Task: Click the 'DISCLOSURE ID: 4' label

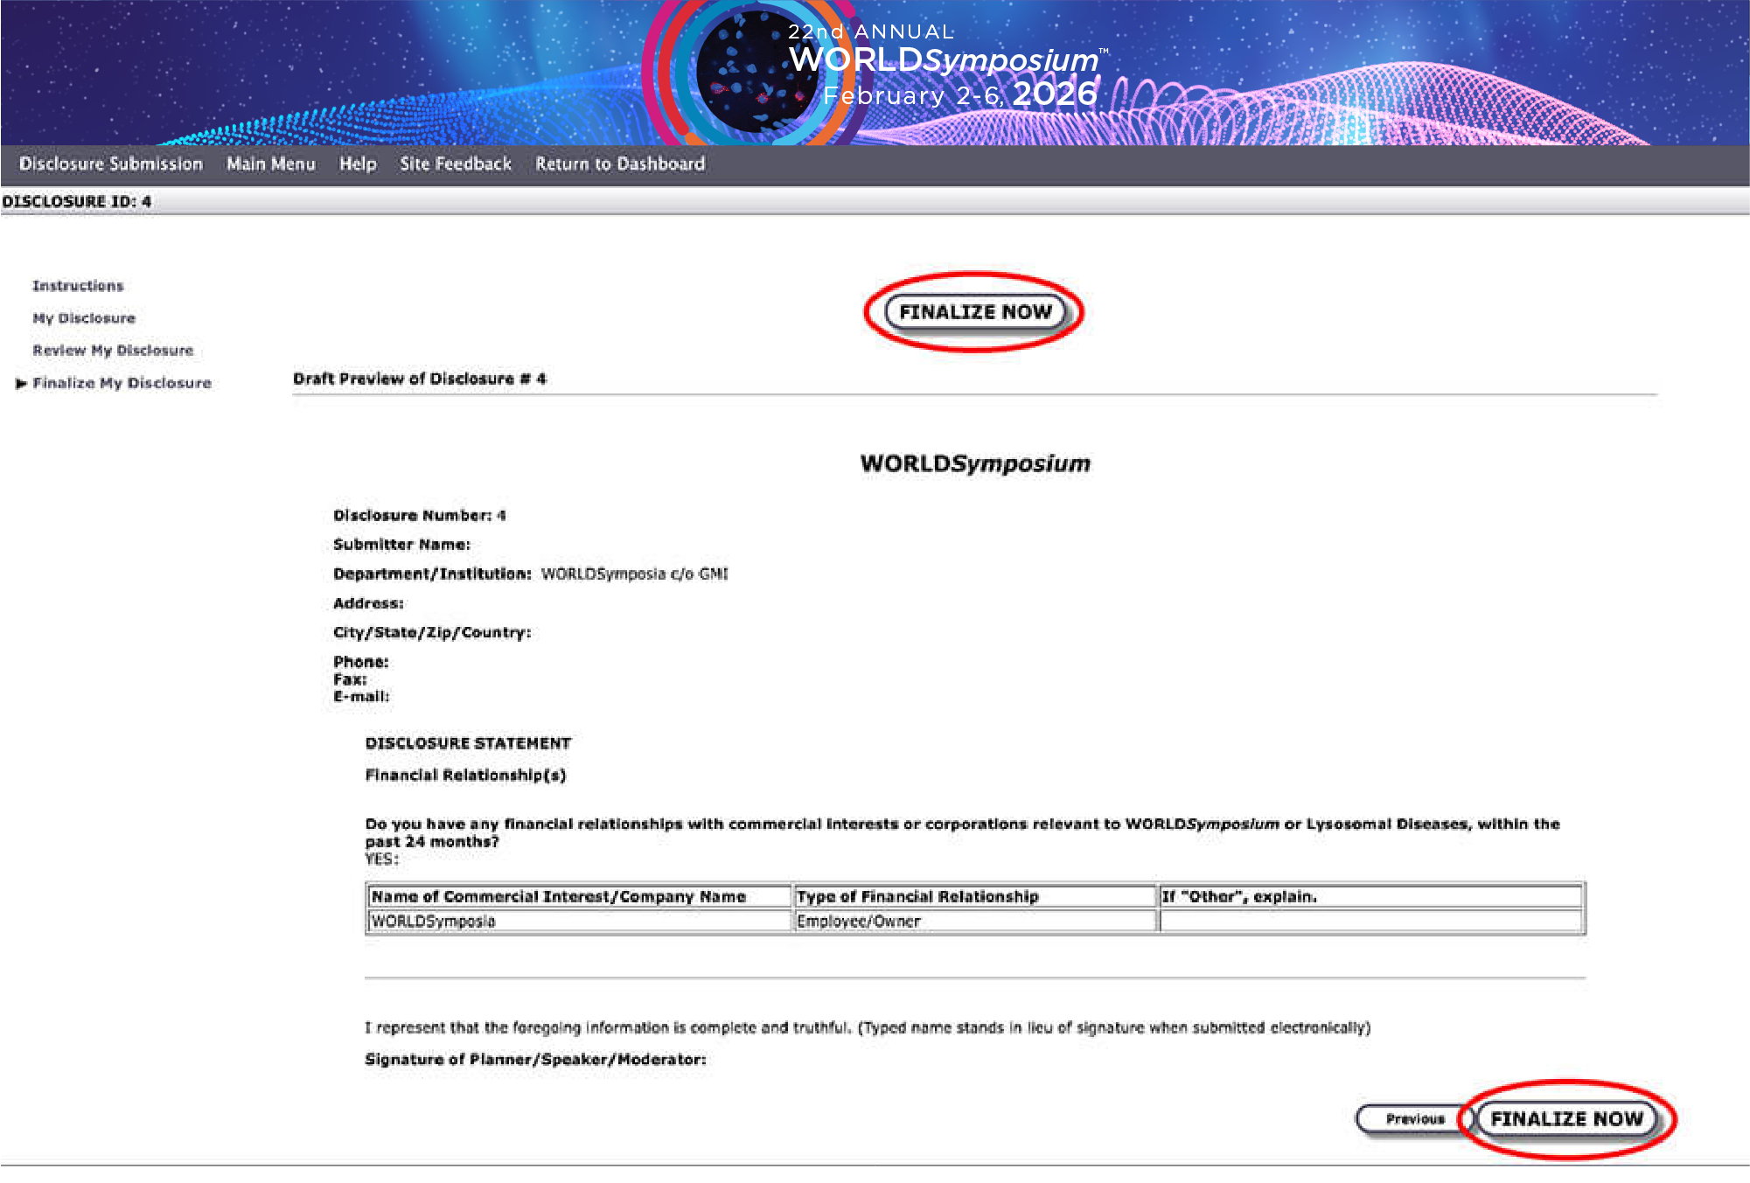Action: pos(76,201)
